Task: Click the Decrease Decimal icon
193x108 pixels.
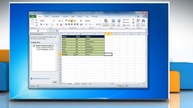Action: 99,24
